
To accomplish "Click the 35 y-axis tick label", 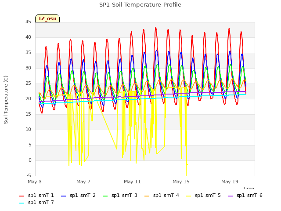I will (28, 53).
